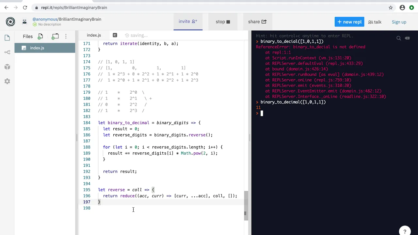This screenshot has height=235, width=418.
Task: Create a new repl
Action: click(349, 22)
